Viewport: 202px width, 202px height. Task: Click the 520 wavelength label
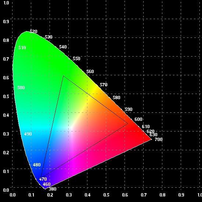(x=33, y=32)
